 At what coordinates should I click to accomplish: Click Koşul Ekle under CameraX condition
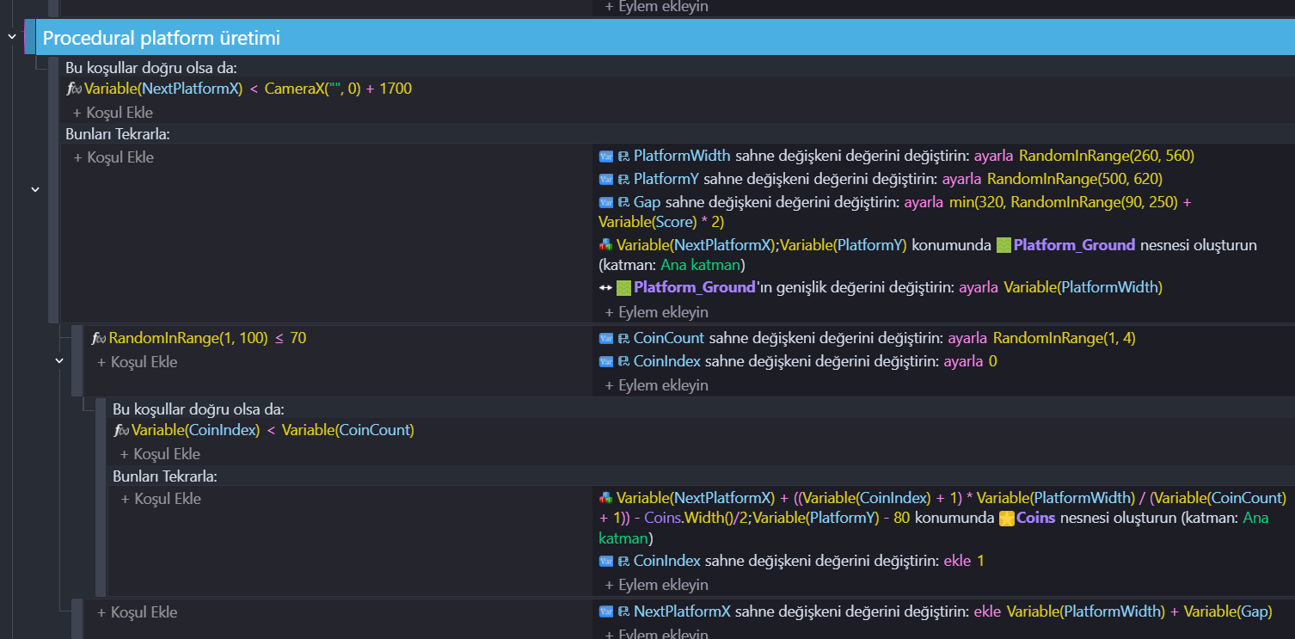113,113
